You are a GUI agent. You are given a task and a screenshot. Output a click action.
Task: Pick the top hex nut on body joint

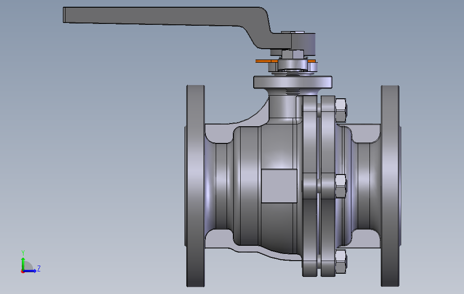coord(341,110)
